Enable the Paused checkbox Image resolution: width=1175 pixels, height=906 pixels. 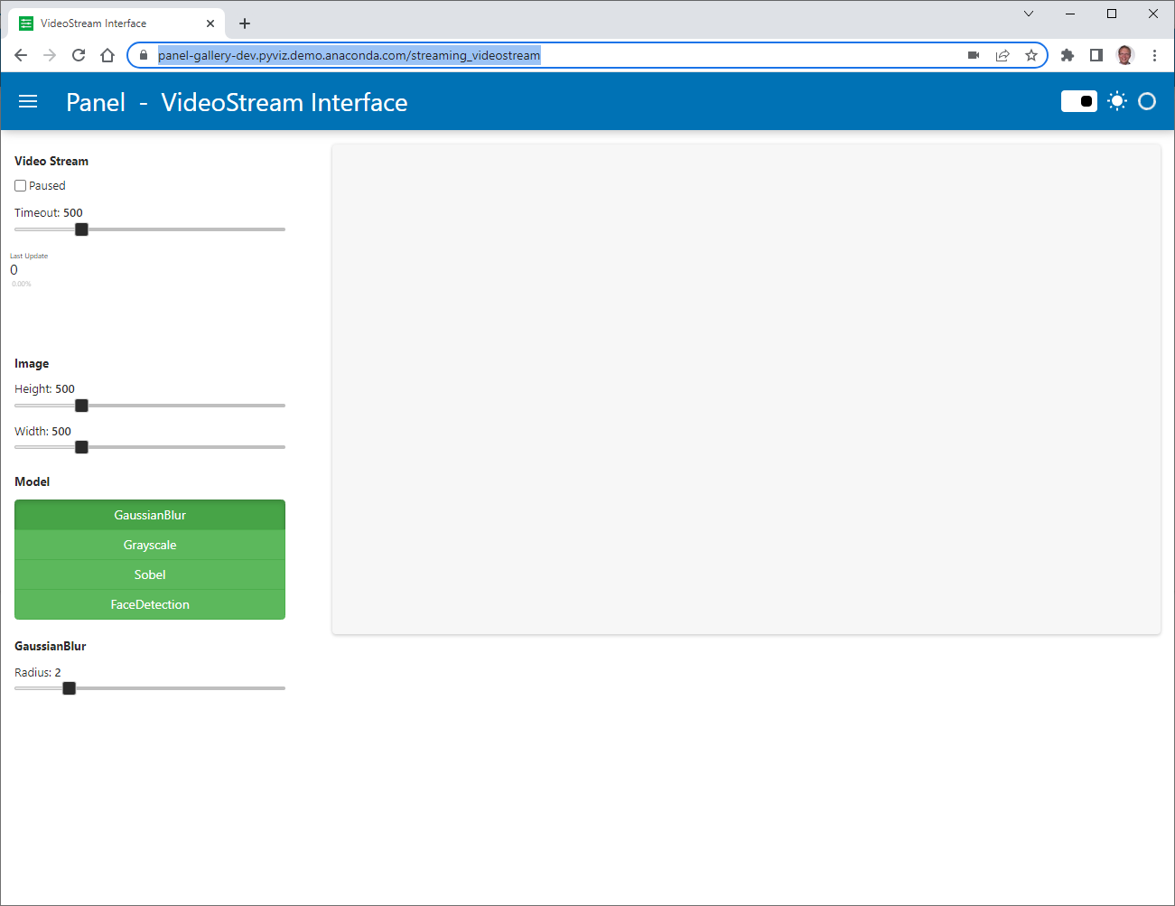(x=20, y=185)
